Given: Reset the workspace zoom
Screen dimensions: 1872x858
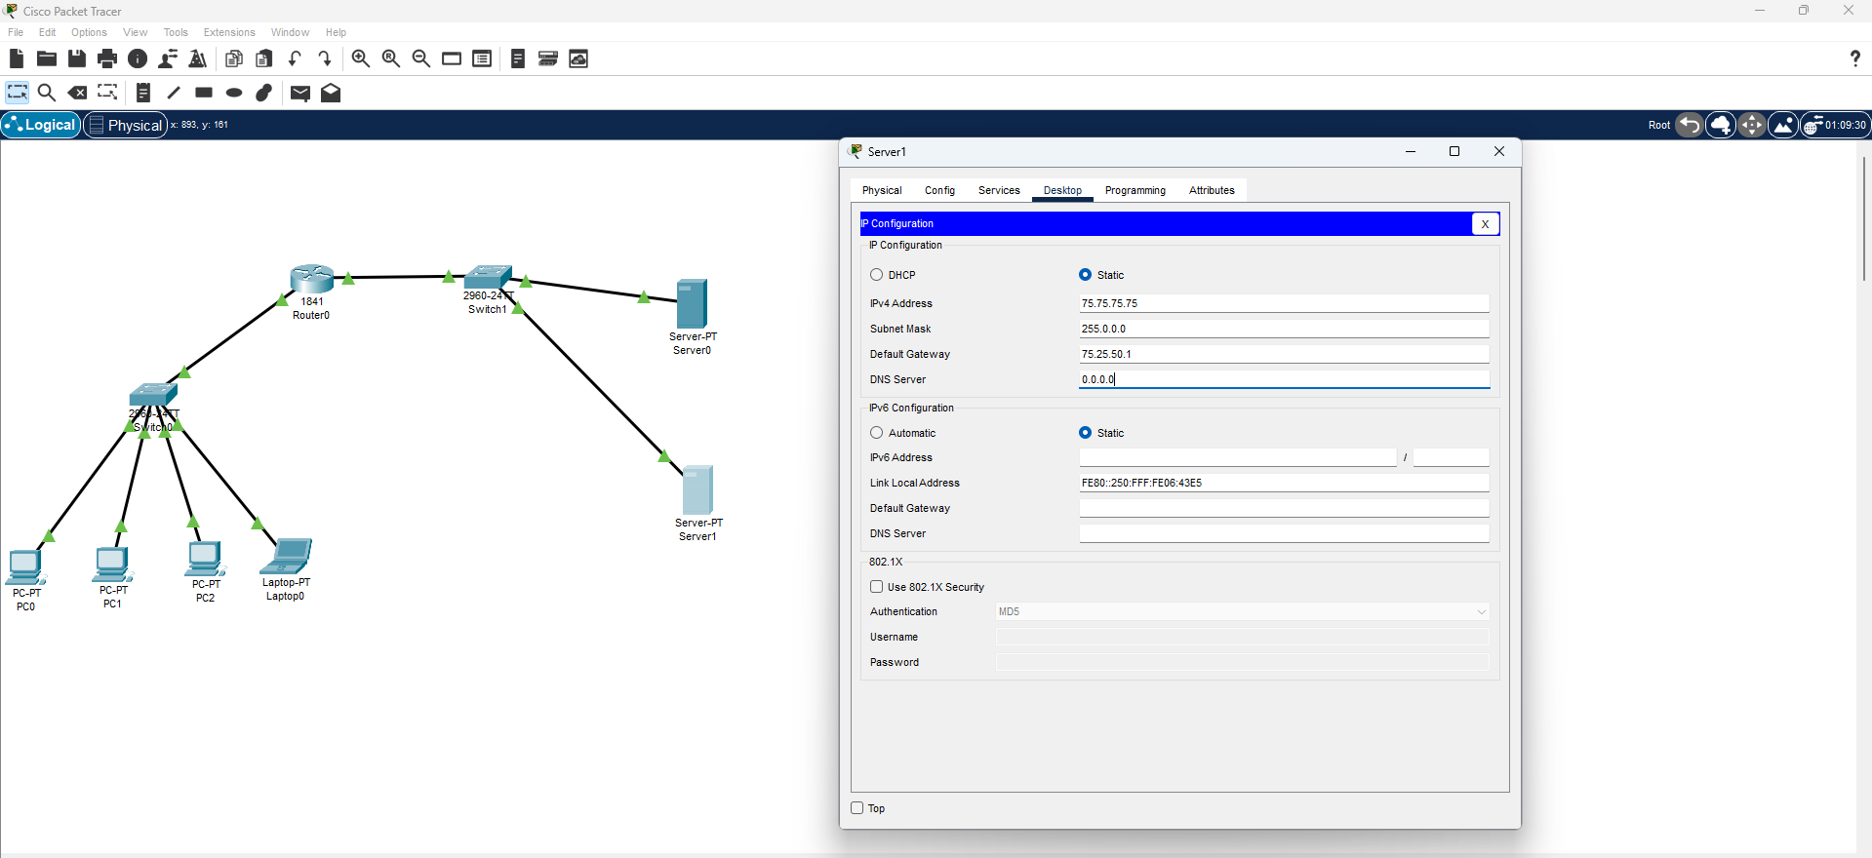Looking at the screenshot, I should click(391, 58).
